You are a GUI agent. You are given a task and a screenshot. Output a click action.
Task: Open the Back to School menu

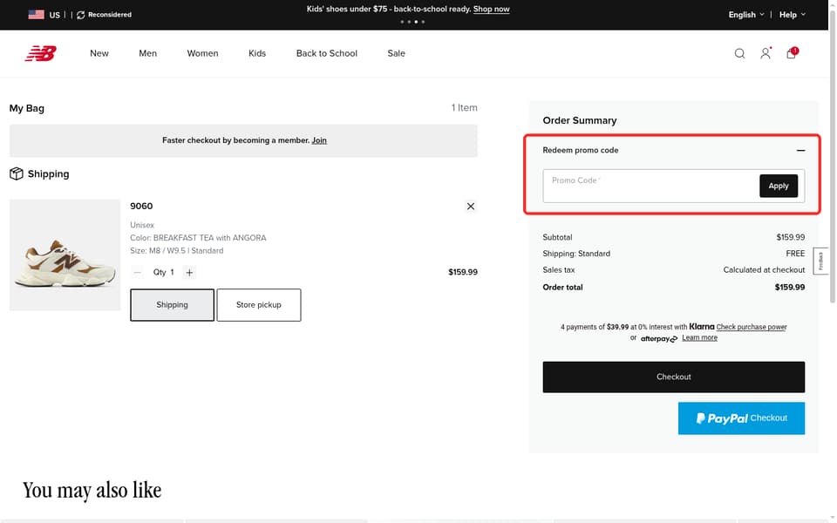point(327,53)
